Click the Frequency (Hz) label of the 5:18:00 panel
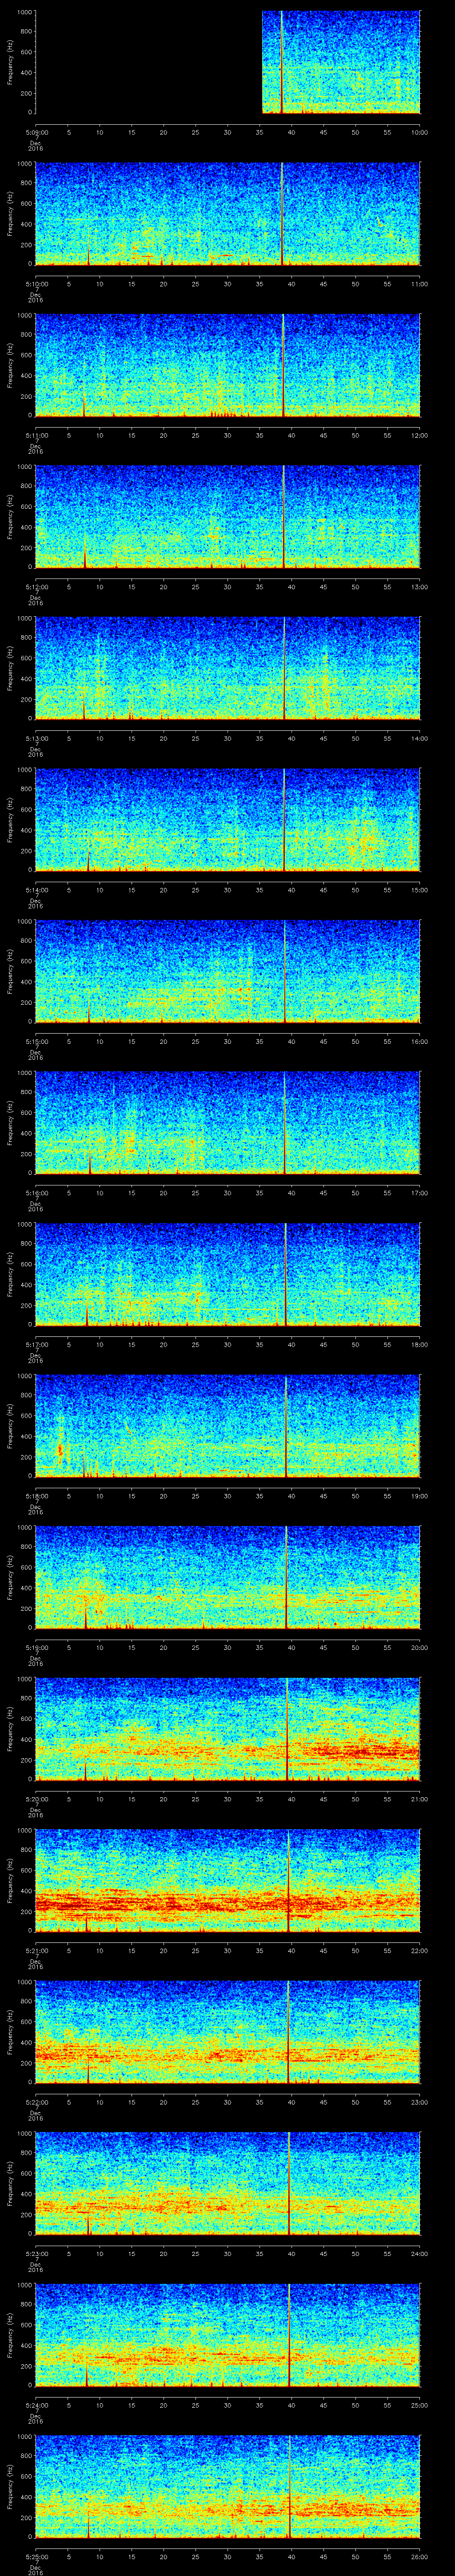The image size is (455, 2576). pos(10,1426)
